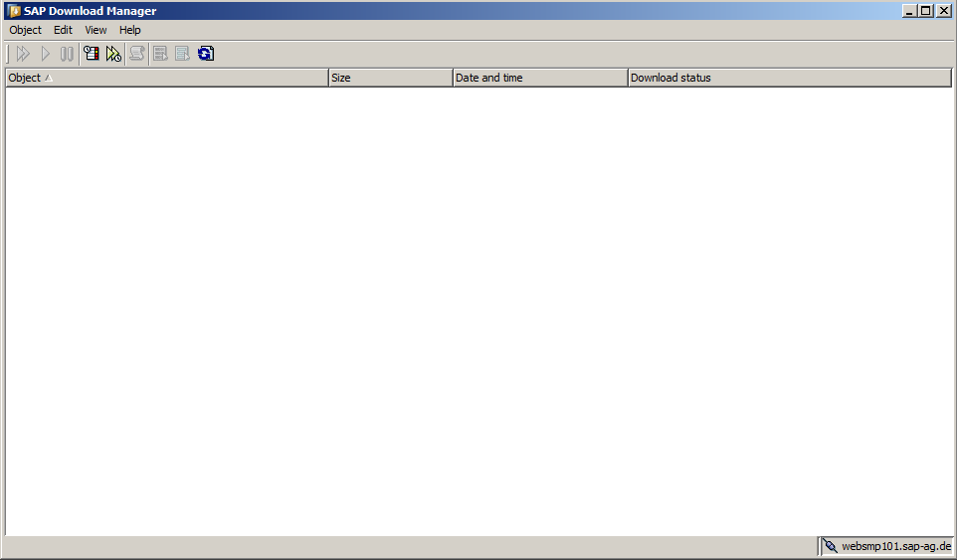This screenshot has width=957, height=560.
Task: Sort by Date and time column header
Action: (x=540, y=78)
